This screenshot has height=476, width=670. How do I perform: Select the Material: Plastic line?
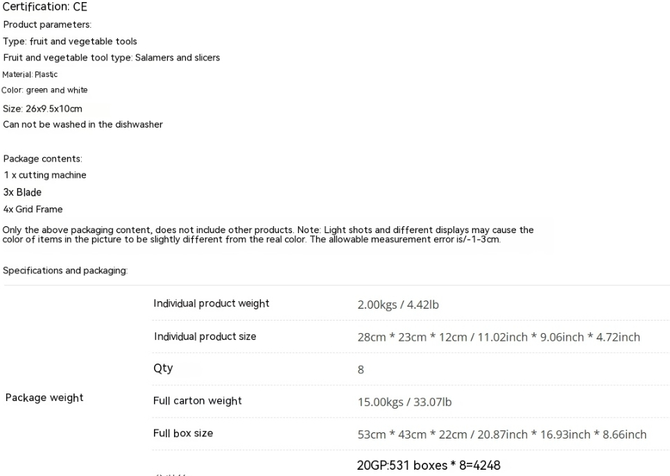30,74
